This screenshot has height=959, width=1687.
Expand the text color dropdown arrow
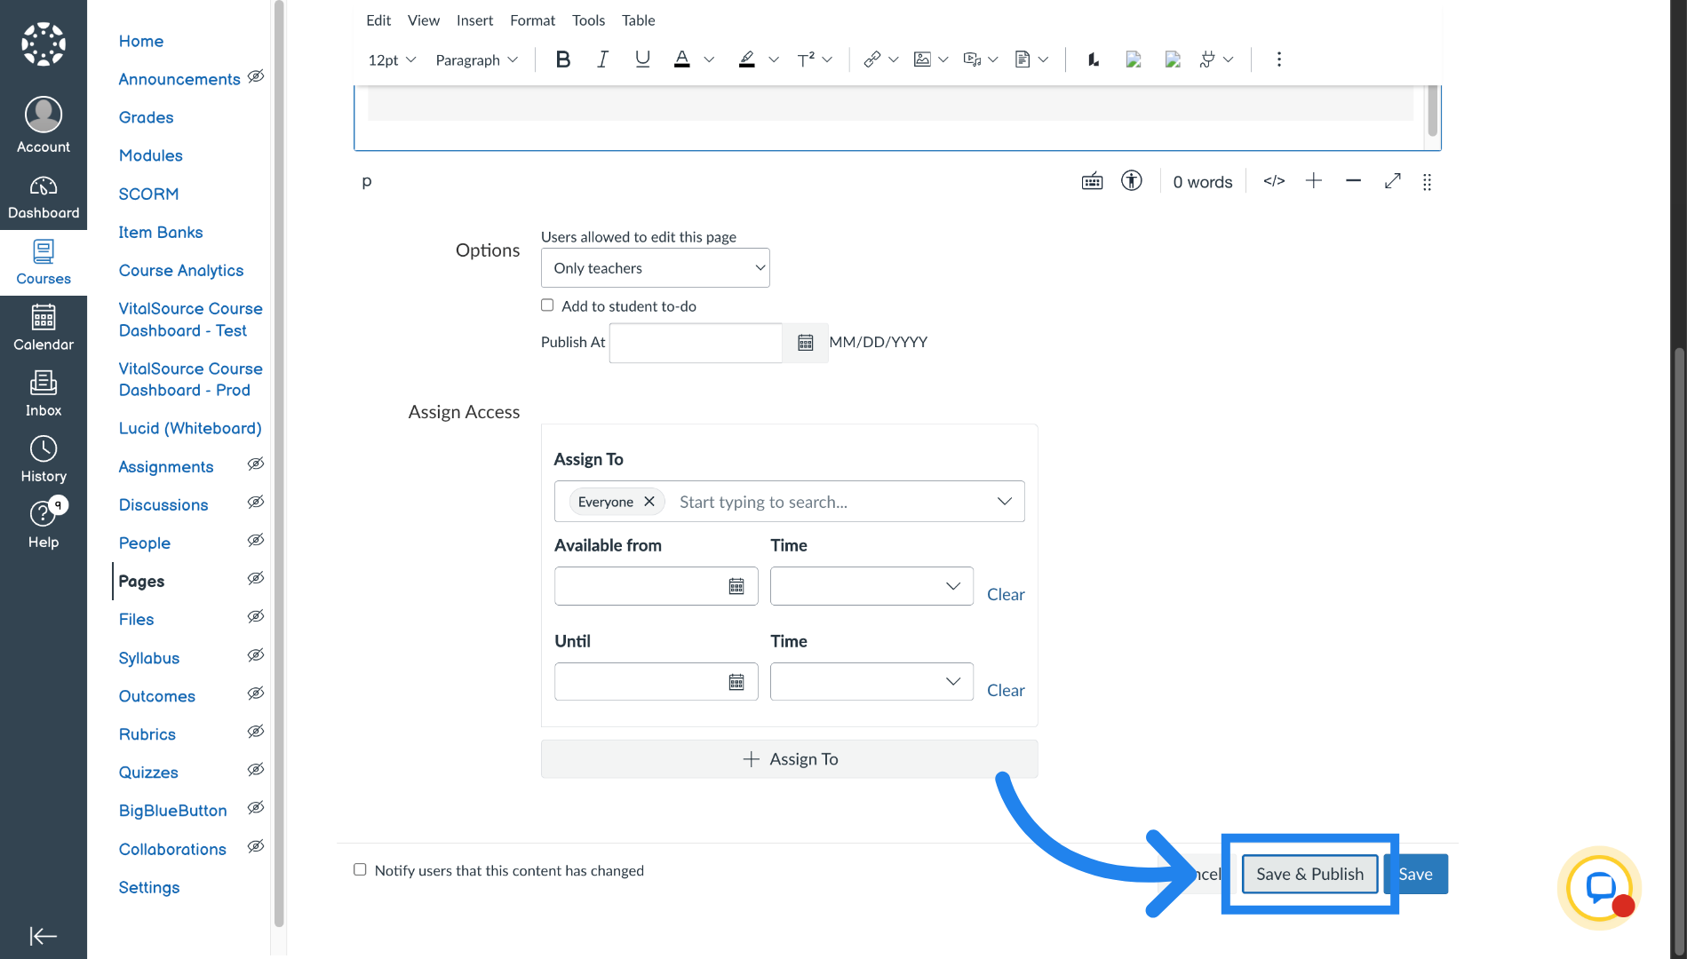[709, 59]
